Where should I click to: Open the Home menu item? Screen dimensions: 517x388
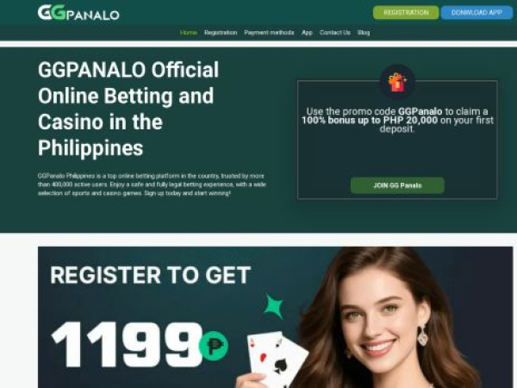click(188, 33)
